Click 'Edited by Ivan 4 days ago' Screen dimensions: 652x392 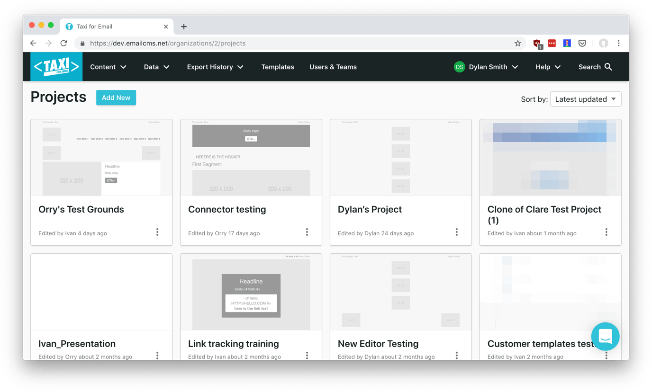(72, 233)
